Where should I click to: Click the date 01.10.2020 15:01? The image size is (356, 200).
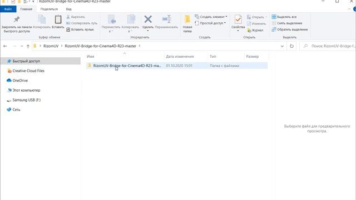pos(179,66)
